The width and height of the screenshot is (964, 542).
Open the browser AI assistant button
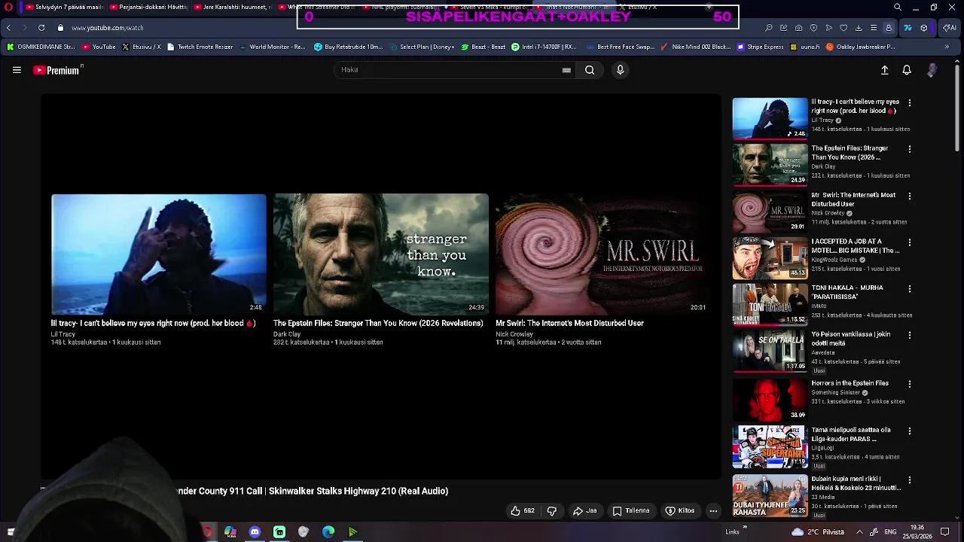tap(950, 28)
